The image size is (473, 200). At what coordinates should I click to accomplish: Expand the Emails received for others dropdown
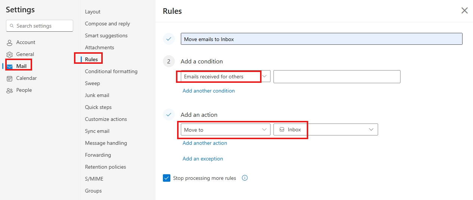(226, 76)
